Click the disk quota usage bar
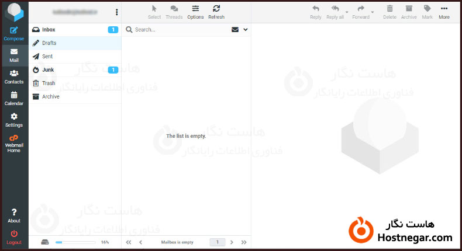This screenshot has height=251, width=462. click(x=75, y=242)
